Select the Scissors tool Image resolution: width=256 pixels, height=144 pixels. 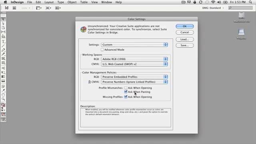[3, 68]
